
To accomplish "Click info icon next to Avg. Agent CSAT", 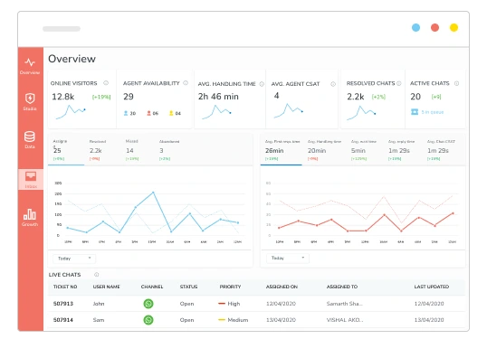I will pos(333,84).
